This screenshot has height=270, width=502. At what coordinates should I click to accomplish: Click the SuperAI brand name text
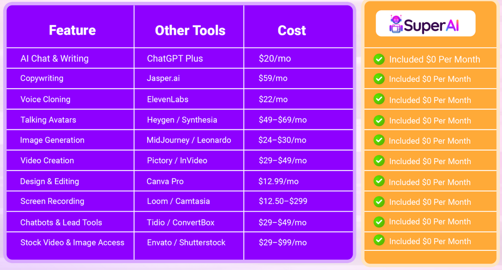431,25
